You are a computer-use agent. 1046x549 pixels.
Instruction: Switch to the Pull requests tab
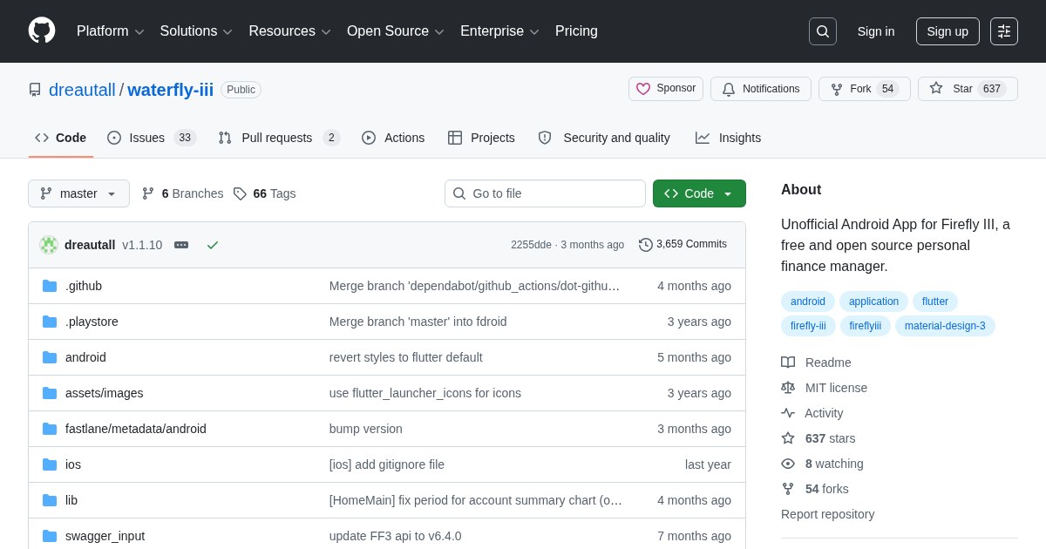pyautogui.click(x=279, y=138)
